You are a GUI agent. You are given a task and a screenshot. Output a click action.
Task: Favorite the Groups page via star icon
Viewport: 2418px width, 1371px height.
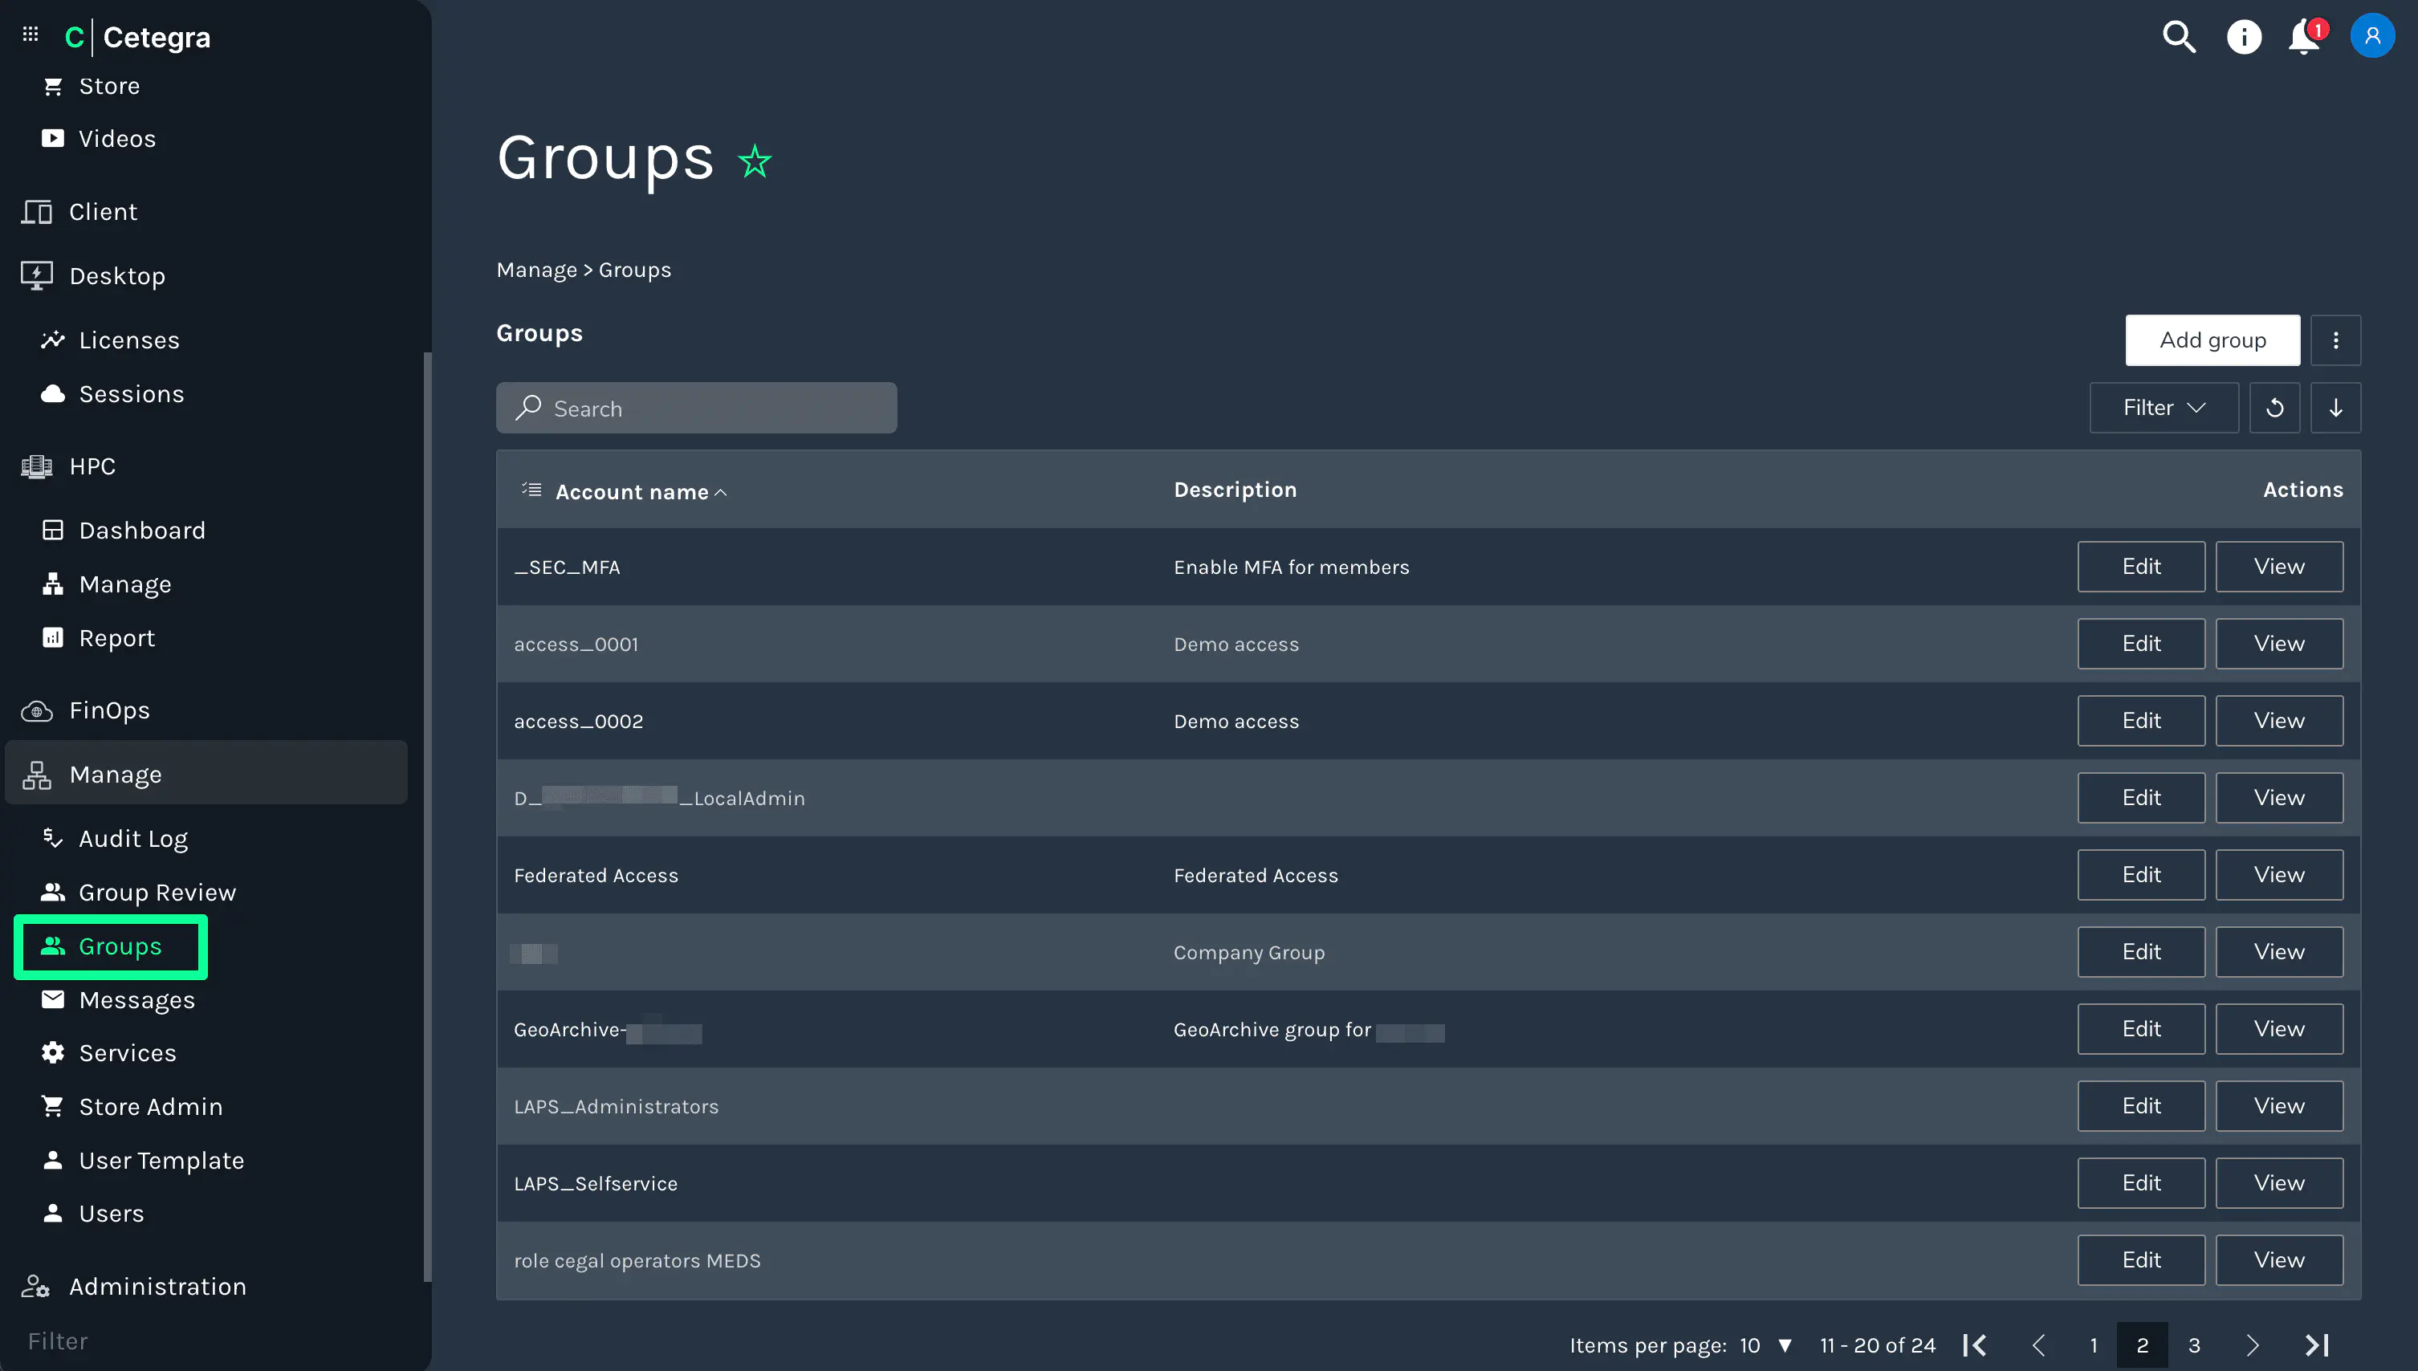[x=754, y=161]
